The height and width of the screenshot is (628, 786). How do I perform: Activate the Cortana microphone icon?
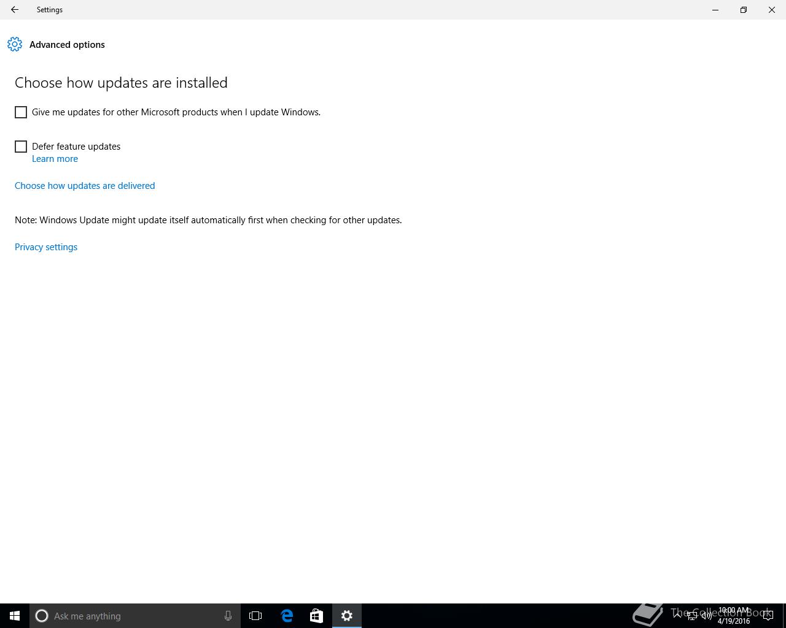[x=228, y=616]
